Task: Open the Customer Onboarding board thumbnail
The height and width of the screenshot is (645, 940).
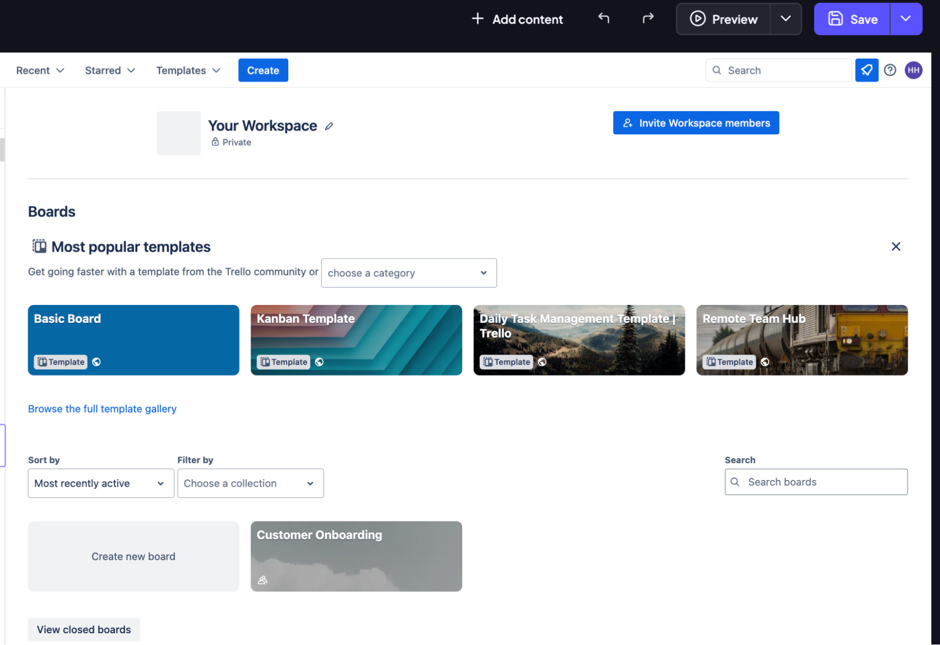Action: tap(356, 557)
